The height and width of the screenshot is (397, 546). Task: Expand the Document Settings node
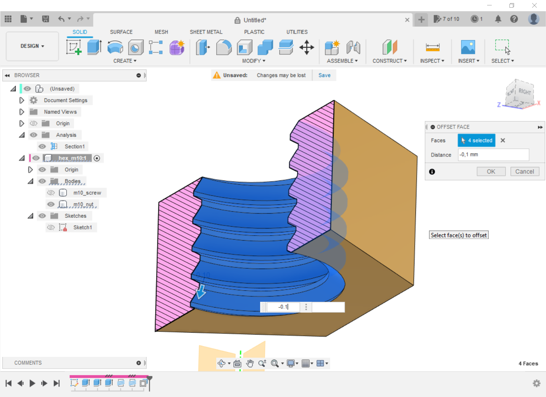pyautogui.click(x=22, y=100)
